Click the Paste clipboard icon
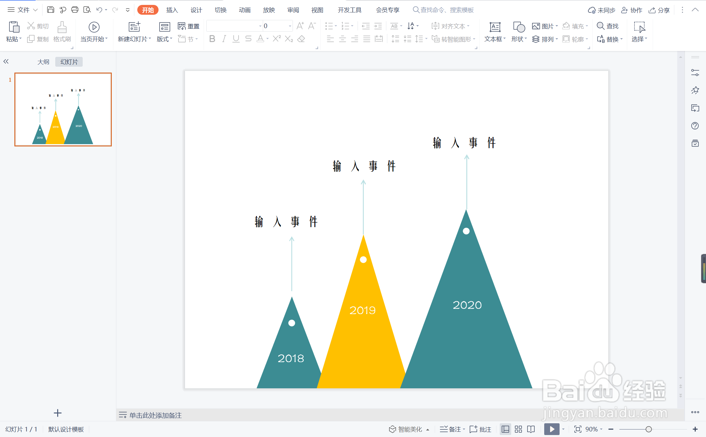 14,27
